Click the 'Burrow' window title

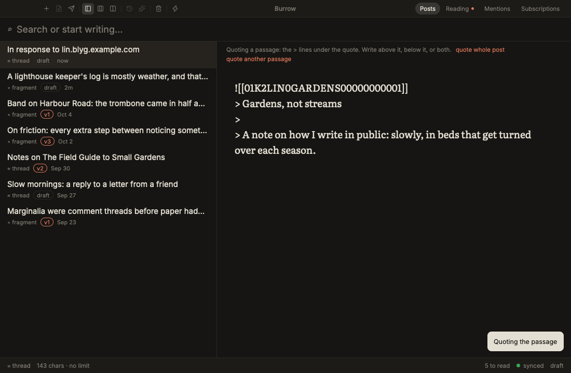coord(285,9)
